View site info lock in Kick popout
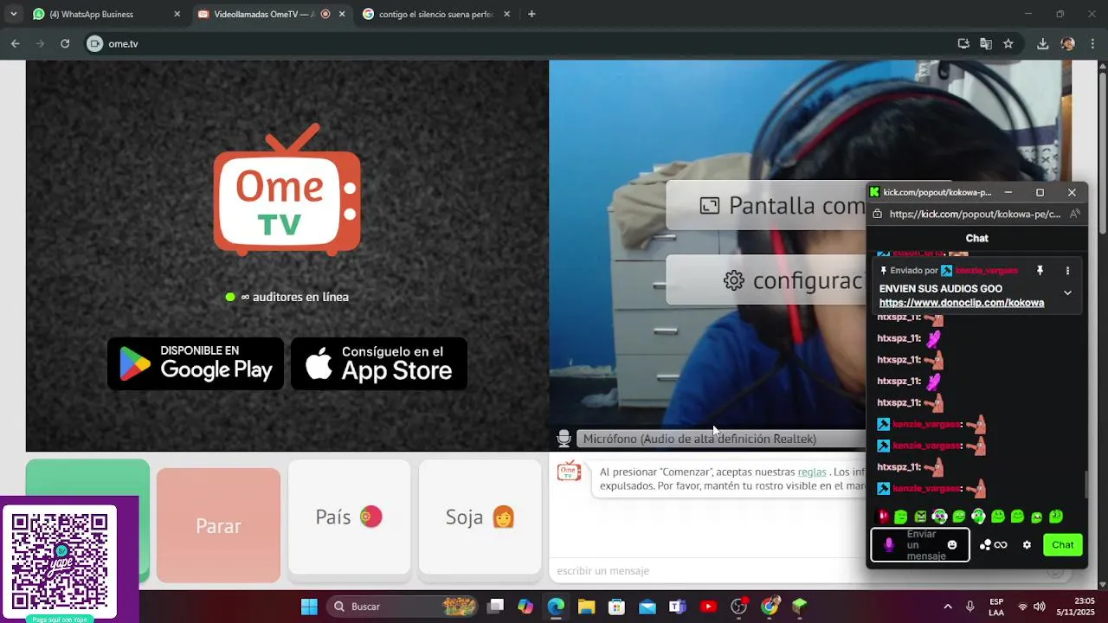1108x623 pixels. 877,214
